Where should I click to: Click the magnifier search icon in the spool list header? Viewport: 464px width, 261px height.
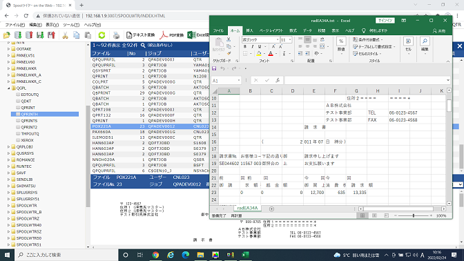[143, 46]
